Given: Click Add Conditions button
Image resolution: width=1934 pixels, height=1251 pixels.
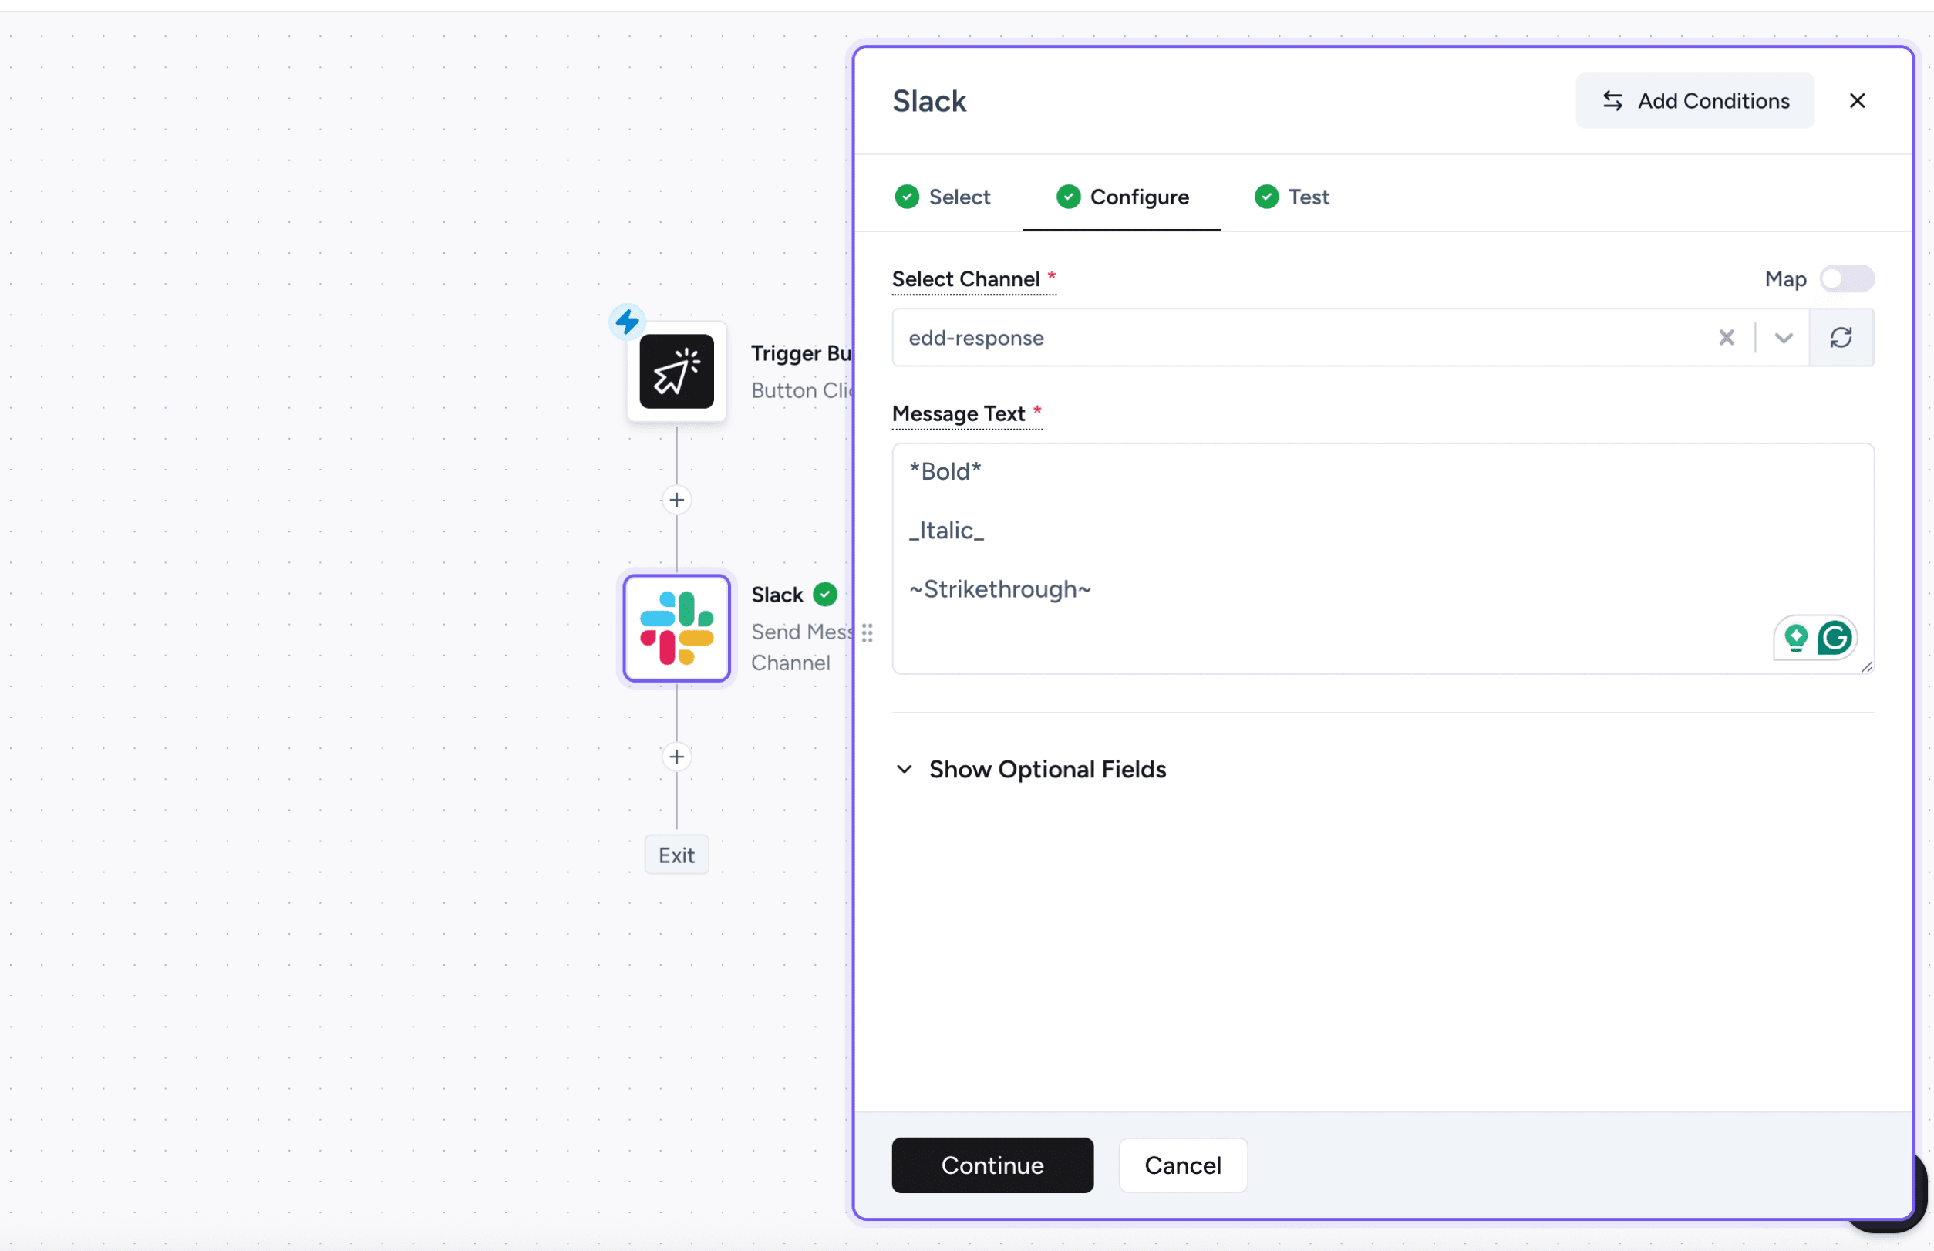Looking at the screenshot, I should [1694, 101].
